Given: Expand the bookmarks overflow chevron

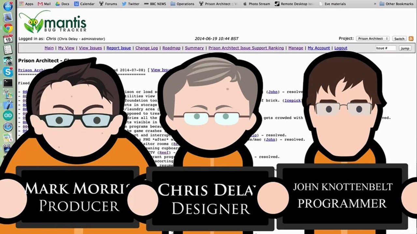Looking at the screenshot, I should point(375,4).
